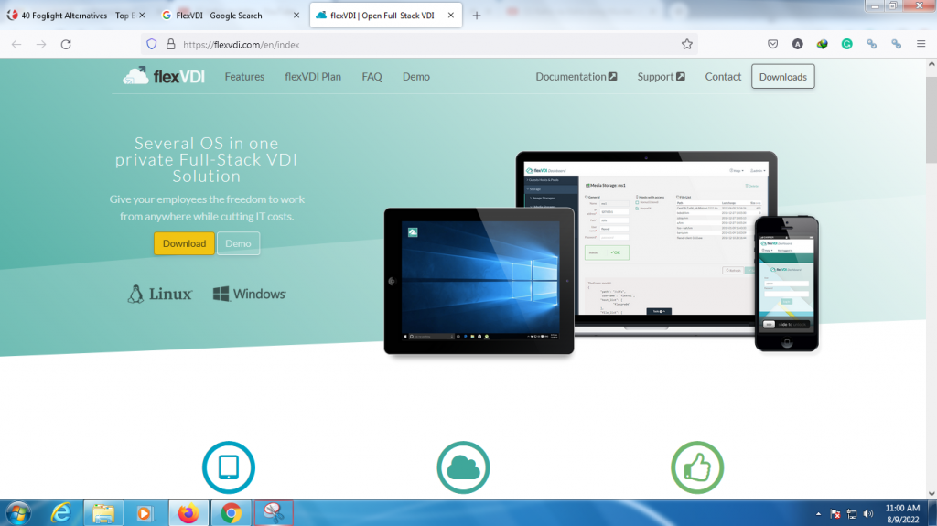
Task: Launch Internet Explorer from taskbar
Action: pos(61,513)
